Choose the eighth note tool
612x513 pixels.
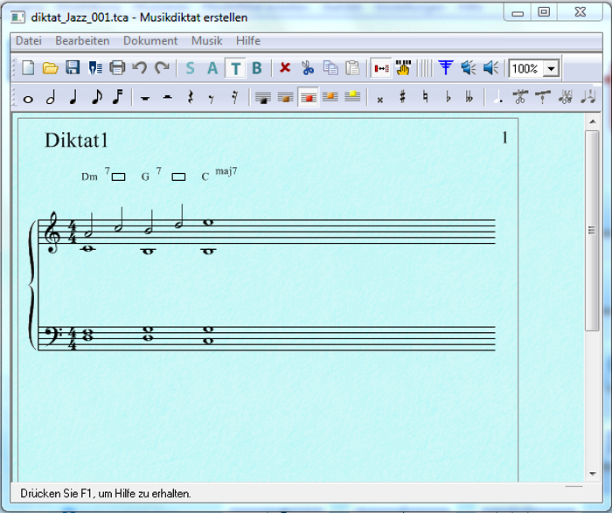tap(96, 98)
